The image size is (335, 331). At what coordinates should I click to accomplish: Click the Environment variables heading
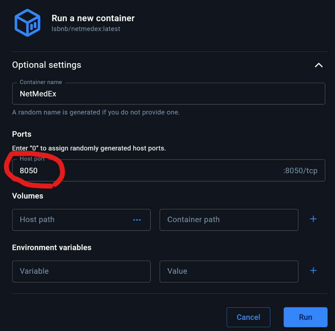coord(52,248)
